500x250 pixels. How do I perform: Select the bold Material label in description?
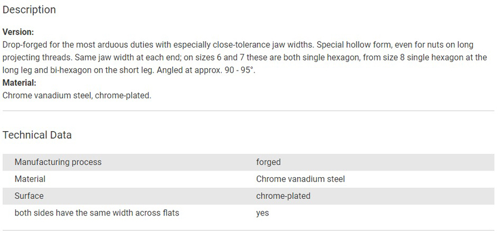19,83
